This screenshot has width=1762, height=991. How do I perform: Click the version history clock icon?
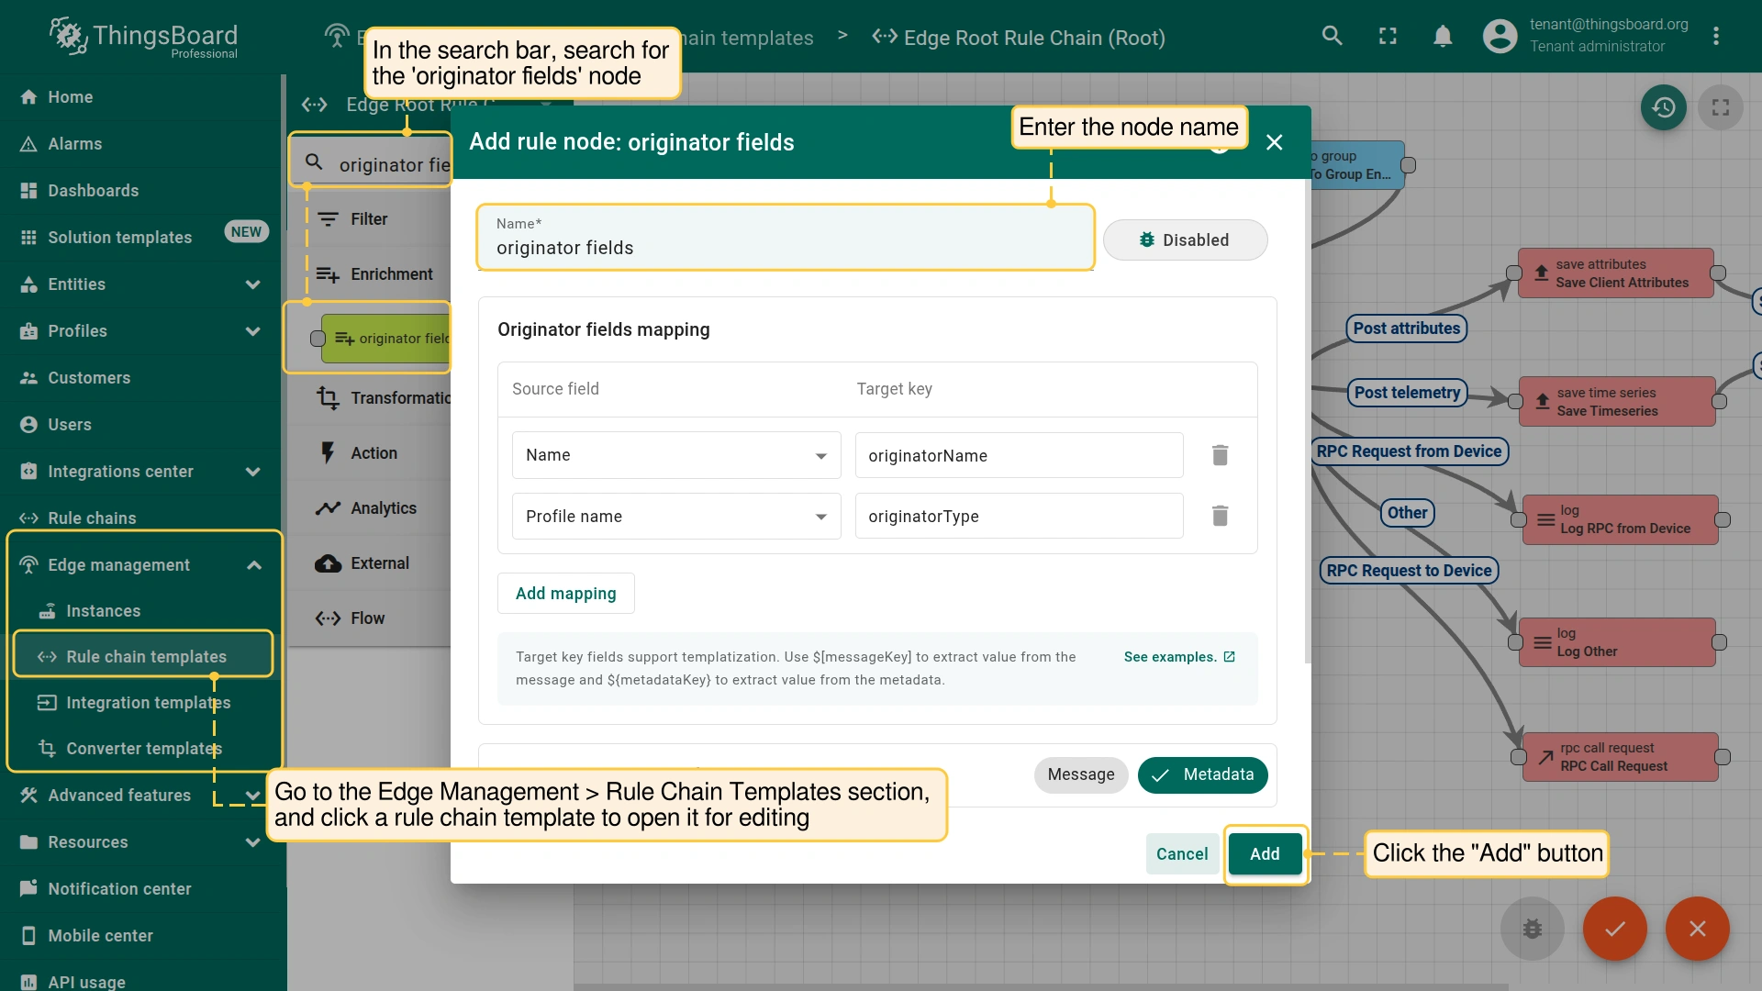point(1664,107)
